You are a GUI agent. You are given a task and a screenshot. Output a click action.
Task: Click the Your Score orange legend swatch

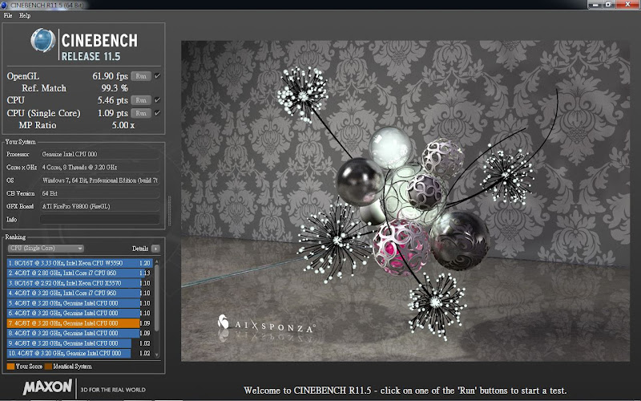tap(10, 367)
